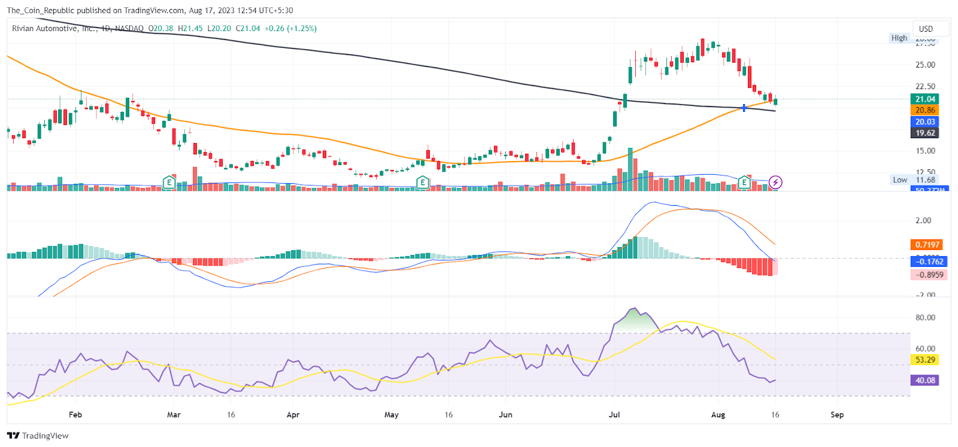
Task: Click the orange 0.7197 MACD signal tag
Action: 927,245
